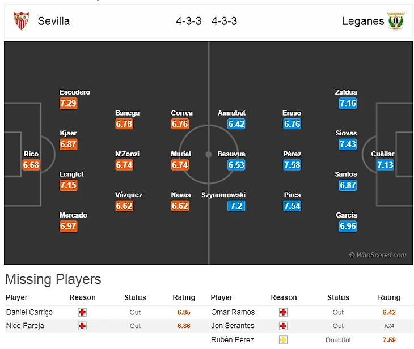414x349 pixels.
Task: Open the Leganes team name link
Action: click(x=363, y=21)
